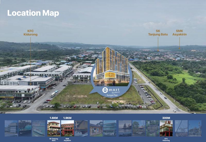
Task: Click the SMK Asyakirin map label
Action: pos(179,32)
